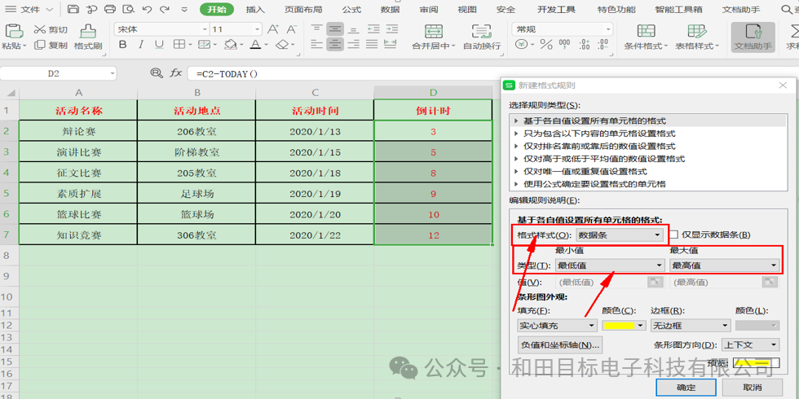The height and width of the screenshot is (399, 799).
Task: Click the Document Assistant (文档助手) ribbon button
Action: [753, 37]
